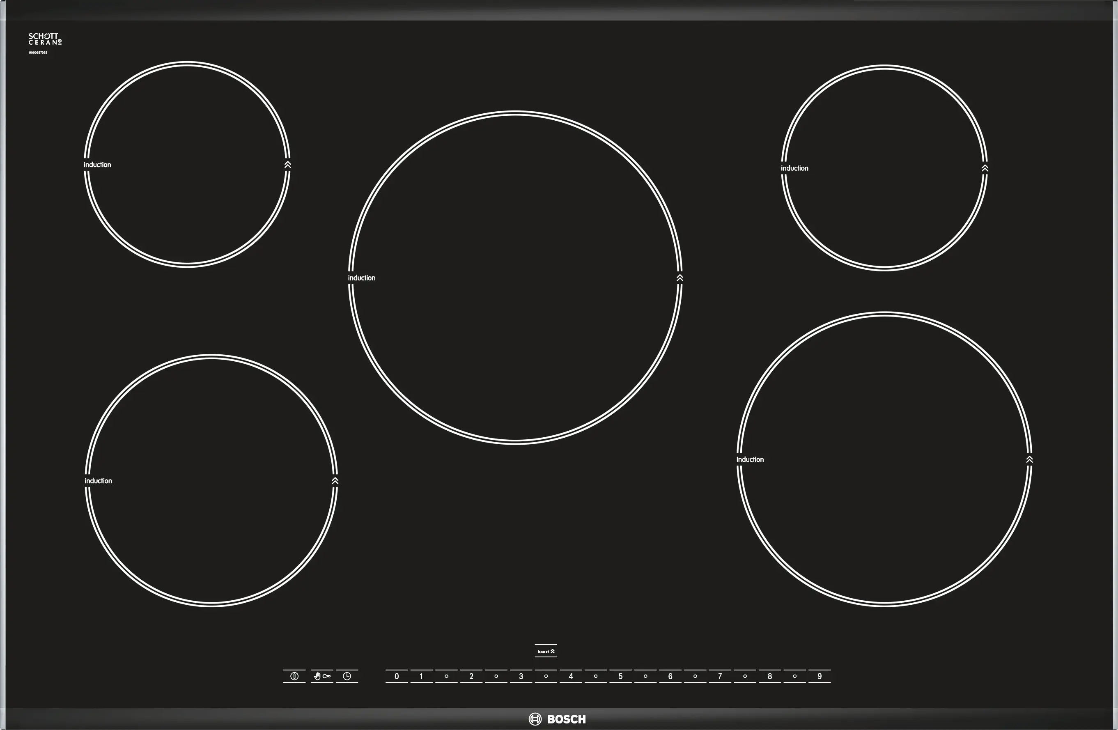Click the "induction" label on the front-right zone
1118x730 pixels.
(750, 459)
